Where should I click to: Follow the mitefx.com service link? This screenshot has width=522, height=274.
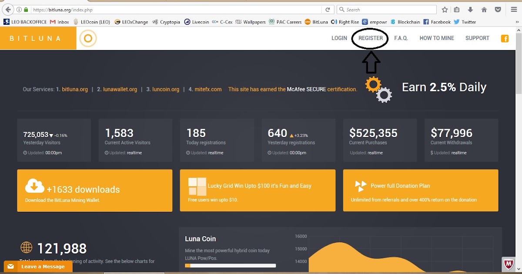[208, 89]
